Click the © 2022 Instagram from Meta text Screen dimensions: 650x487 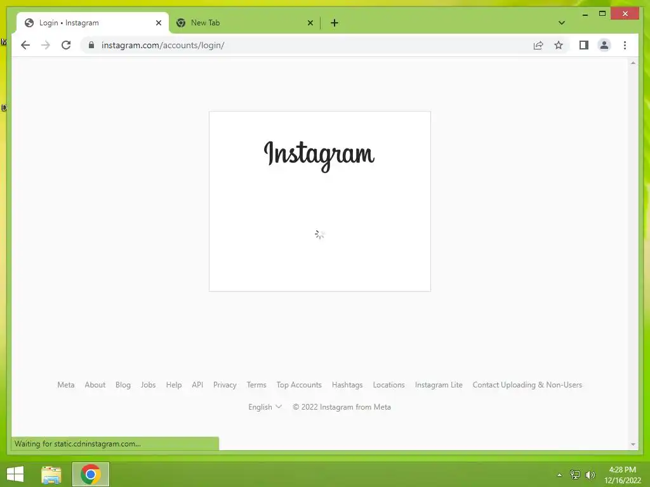(342, 407)
